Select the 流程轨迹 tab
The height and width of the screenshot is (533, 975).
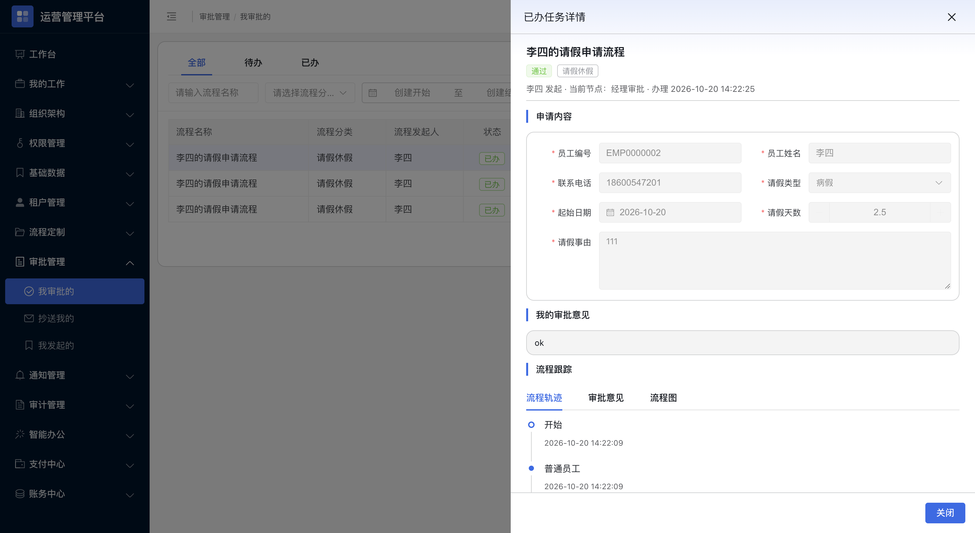coord(544,398)
